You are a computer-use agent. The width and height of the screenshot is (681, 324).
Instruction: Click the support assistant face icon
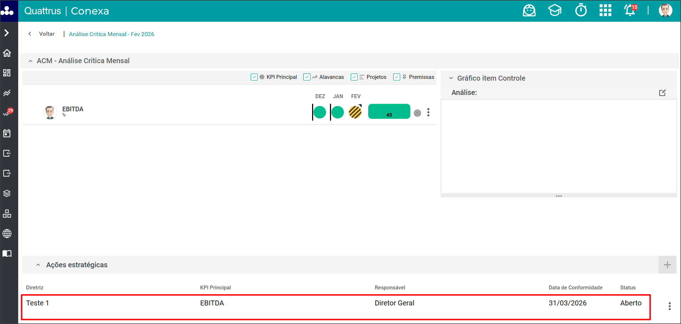coord(529,11)
